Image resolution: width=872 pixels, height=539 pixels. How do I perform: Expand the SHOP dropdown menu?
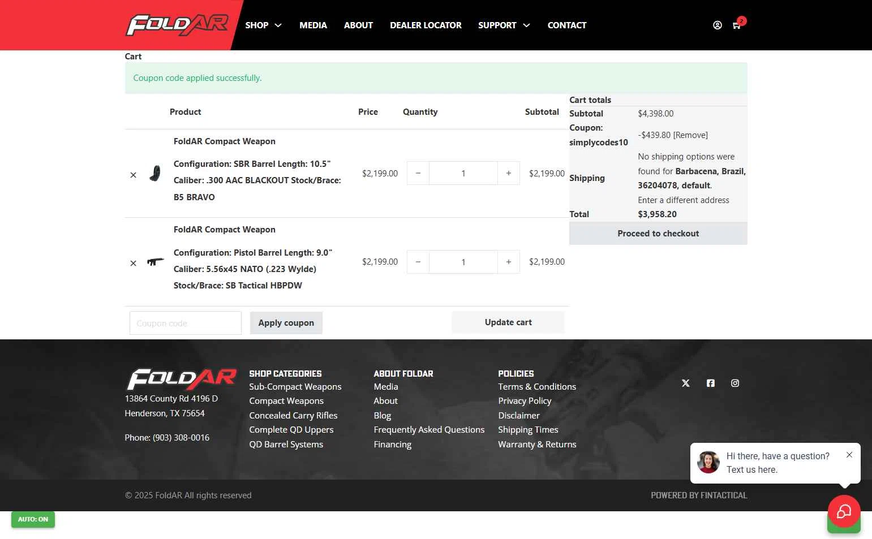[264, 25]
